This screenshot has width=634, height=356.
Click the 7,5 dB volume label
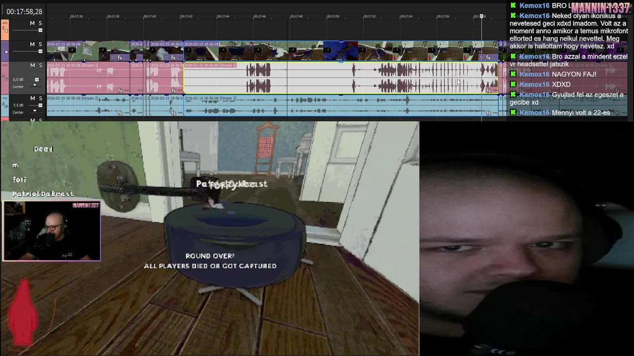click(x=18, y=105)
